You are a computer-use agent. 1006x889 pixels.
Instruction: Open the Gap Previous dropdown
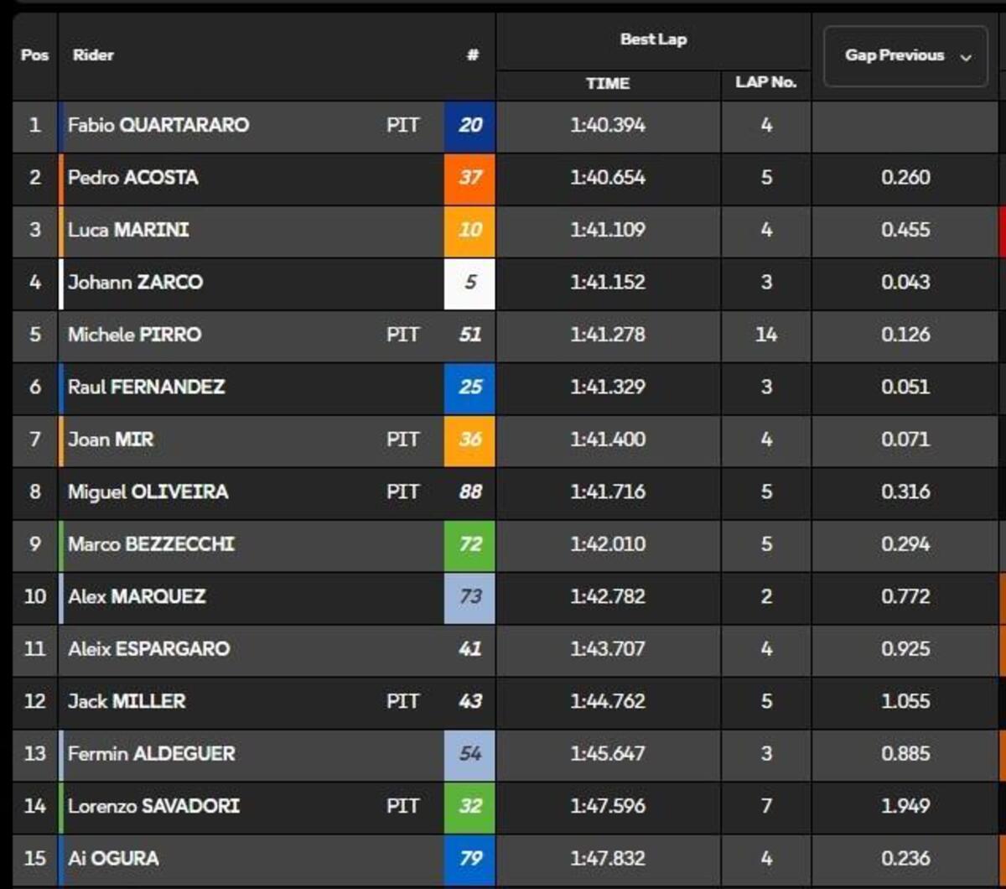905,56
